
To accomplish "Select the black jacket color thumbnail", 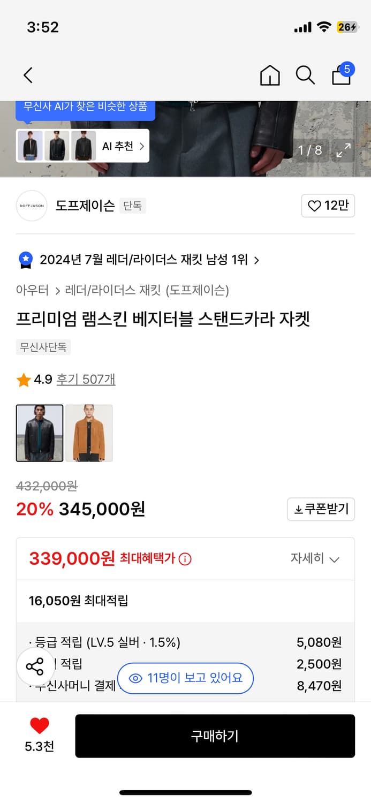I will [x=40, y=433].
